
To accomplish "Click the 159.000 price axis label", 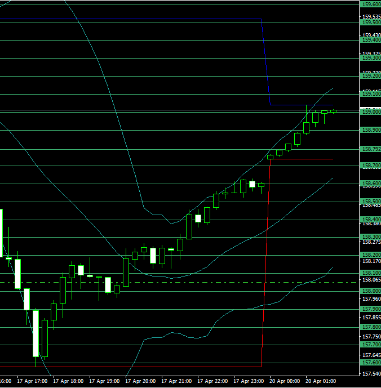I will [x=370, y=112].
